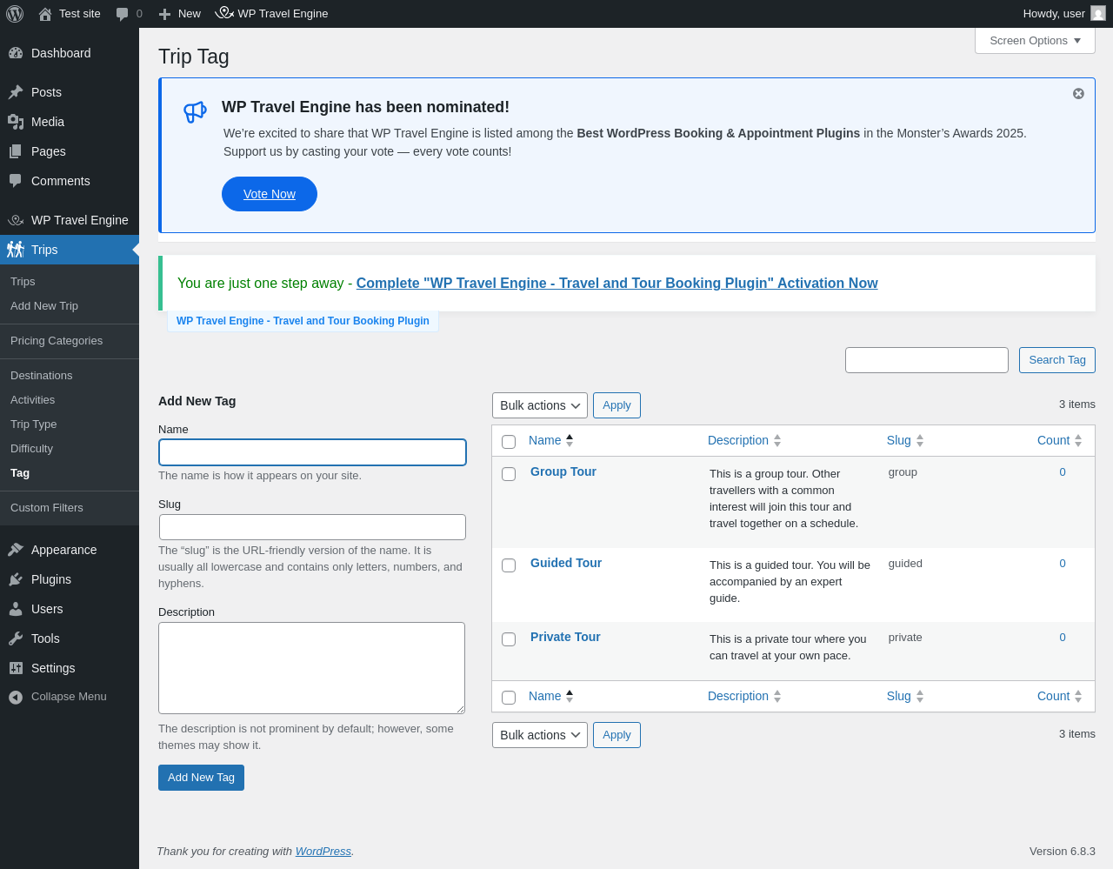Click the megaphone icon in the notice
This screenshot has width=1113, height=869.
coord(195,111)
